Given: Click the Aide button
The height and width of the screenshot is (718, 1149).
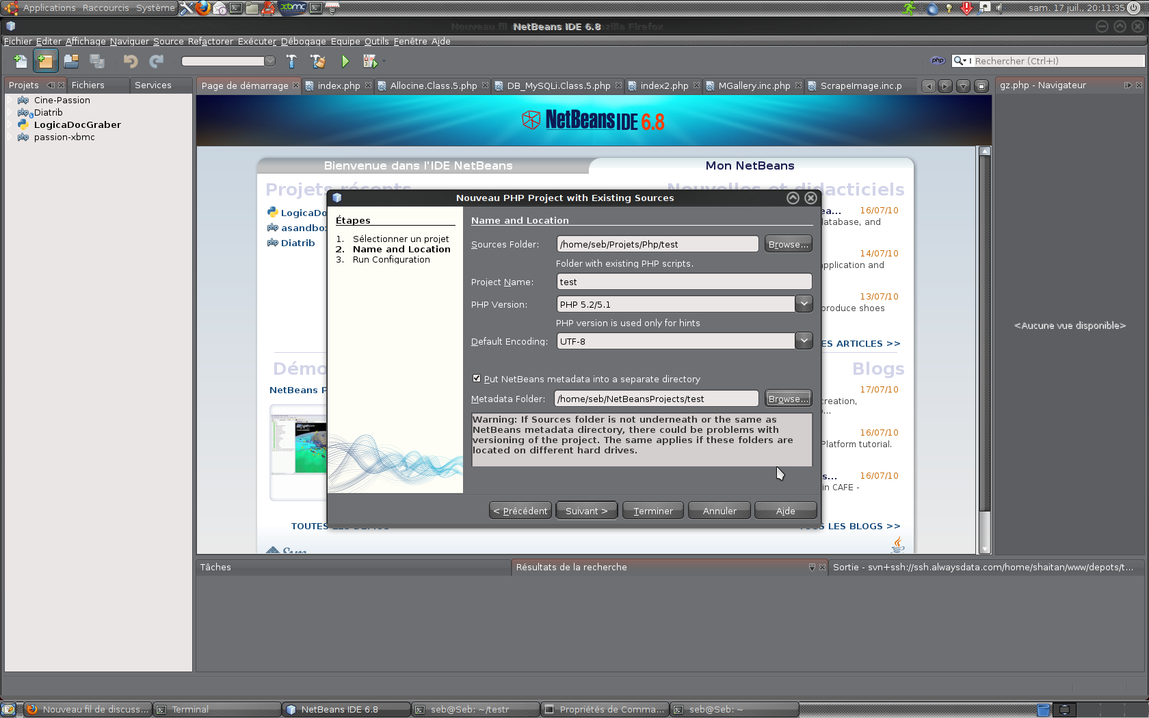Looking at the screenshot, I should tap(785, 511).
